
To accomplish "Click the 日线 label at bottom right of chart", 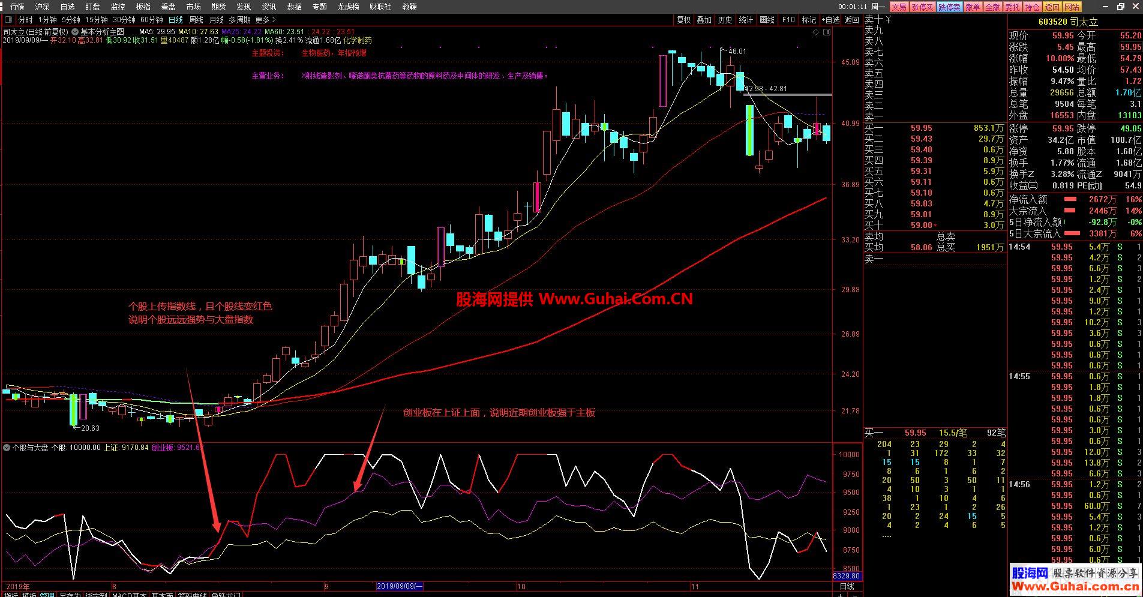I will [x=847, y=586].
